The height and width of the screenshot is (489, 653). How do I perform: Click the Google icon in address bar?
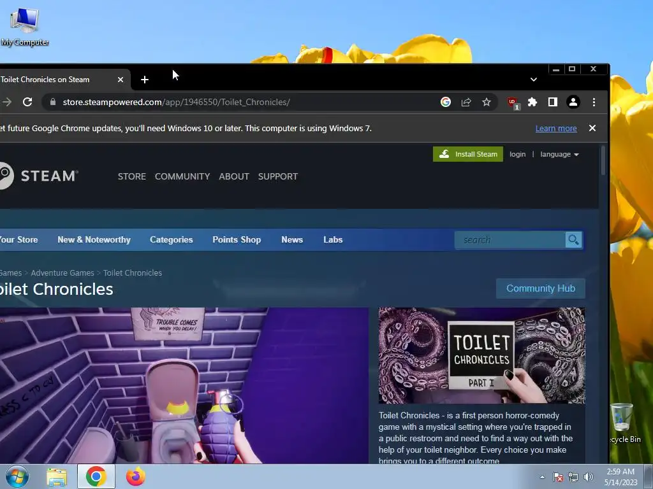(446, 102)
